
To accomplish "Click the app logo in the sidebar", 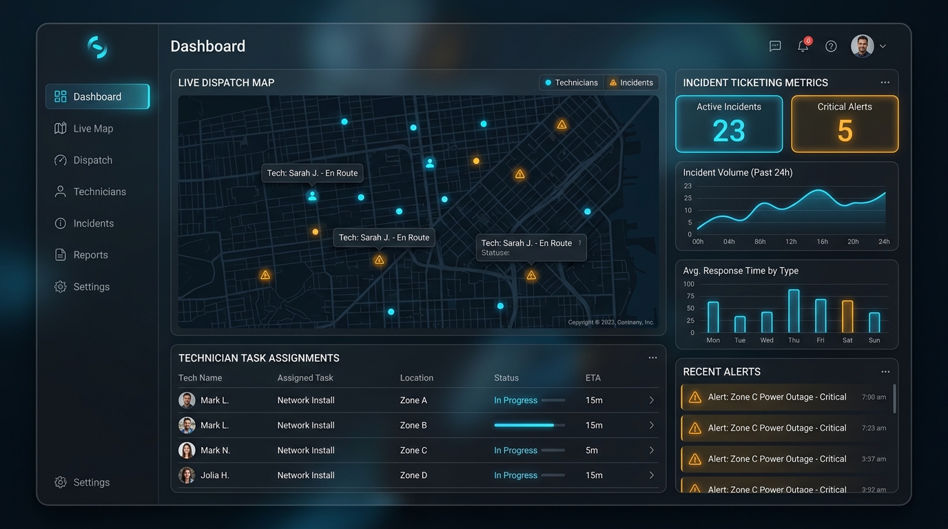I will pos(97,47).
